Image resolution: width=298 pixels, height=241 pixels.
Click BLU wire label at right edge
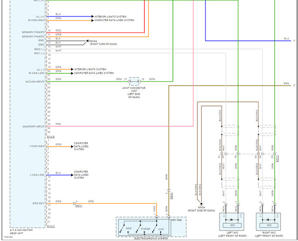[287, 38]
